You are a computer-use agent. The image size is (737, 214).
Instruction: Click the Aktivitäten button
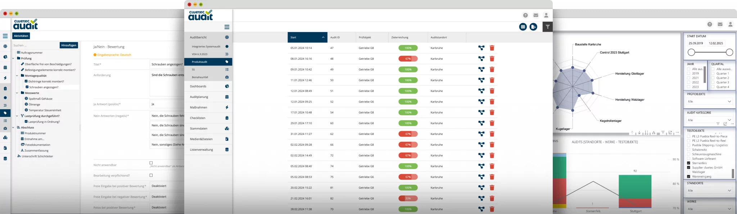click(x=21, y=36)
